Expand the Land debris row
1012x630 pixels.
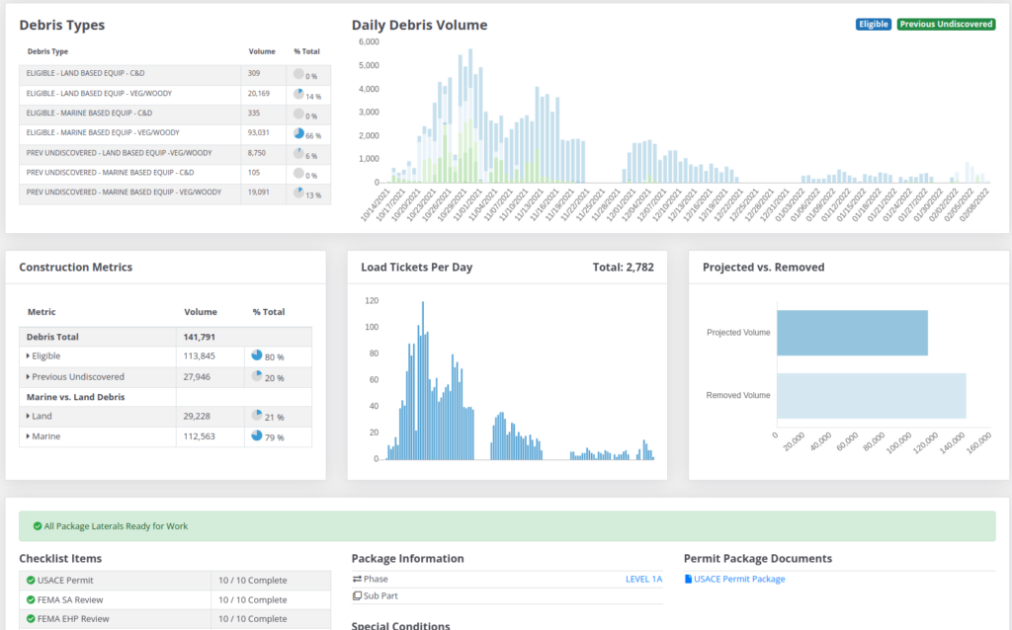pyautogui.click(x=28, y=416)
